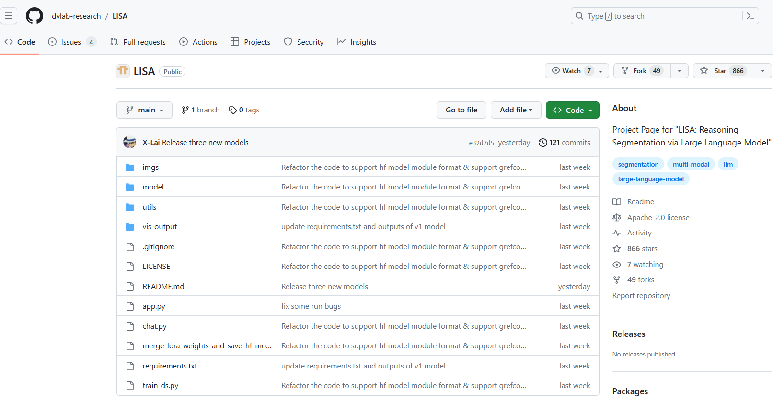Click the imgs folder icon
The image size is (773, 401).
(130, 167)
